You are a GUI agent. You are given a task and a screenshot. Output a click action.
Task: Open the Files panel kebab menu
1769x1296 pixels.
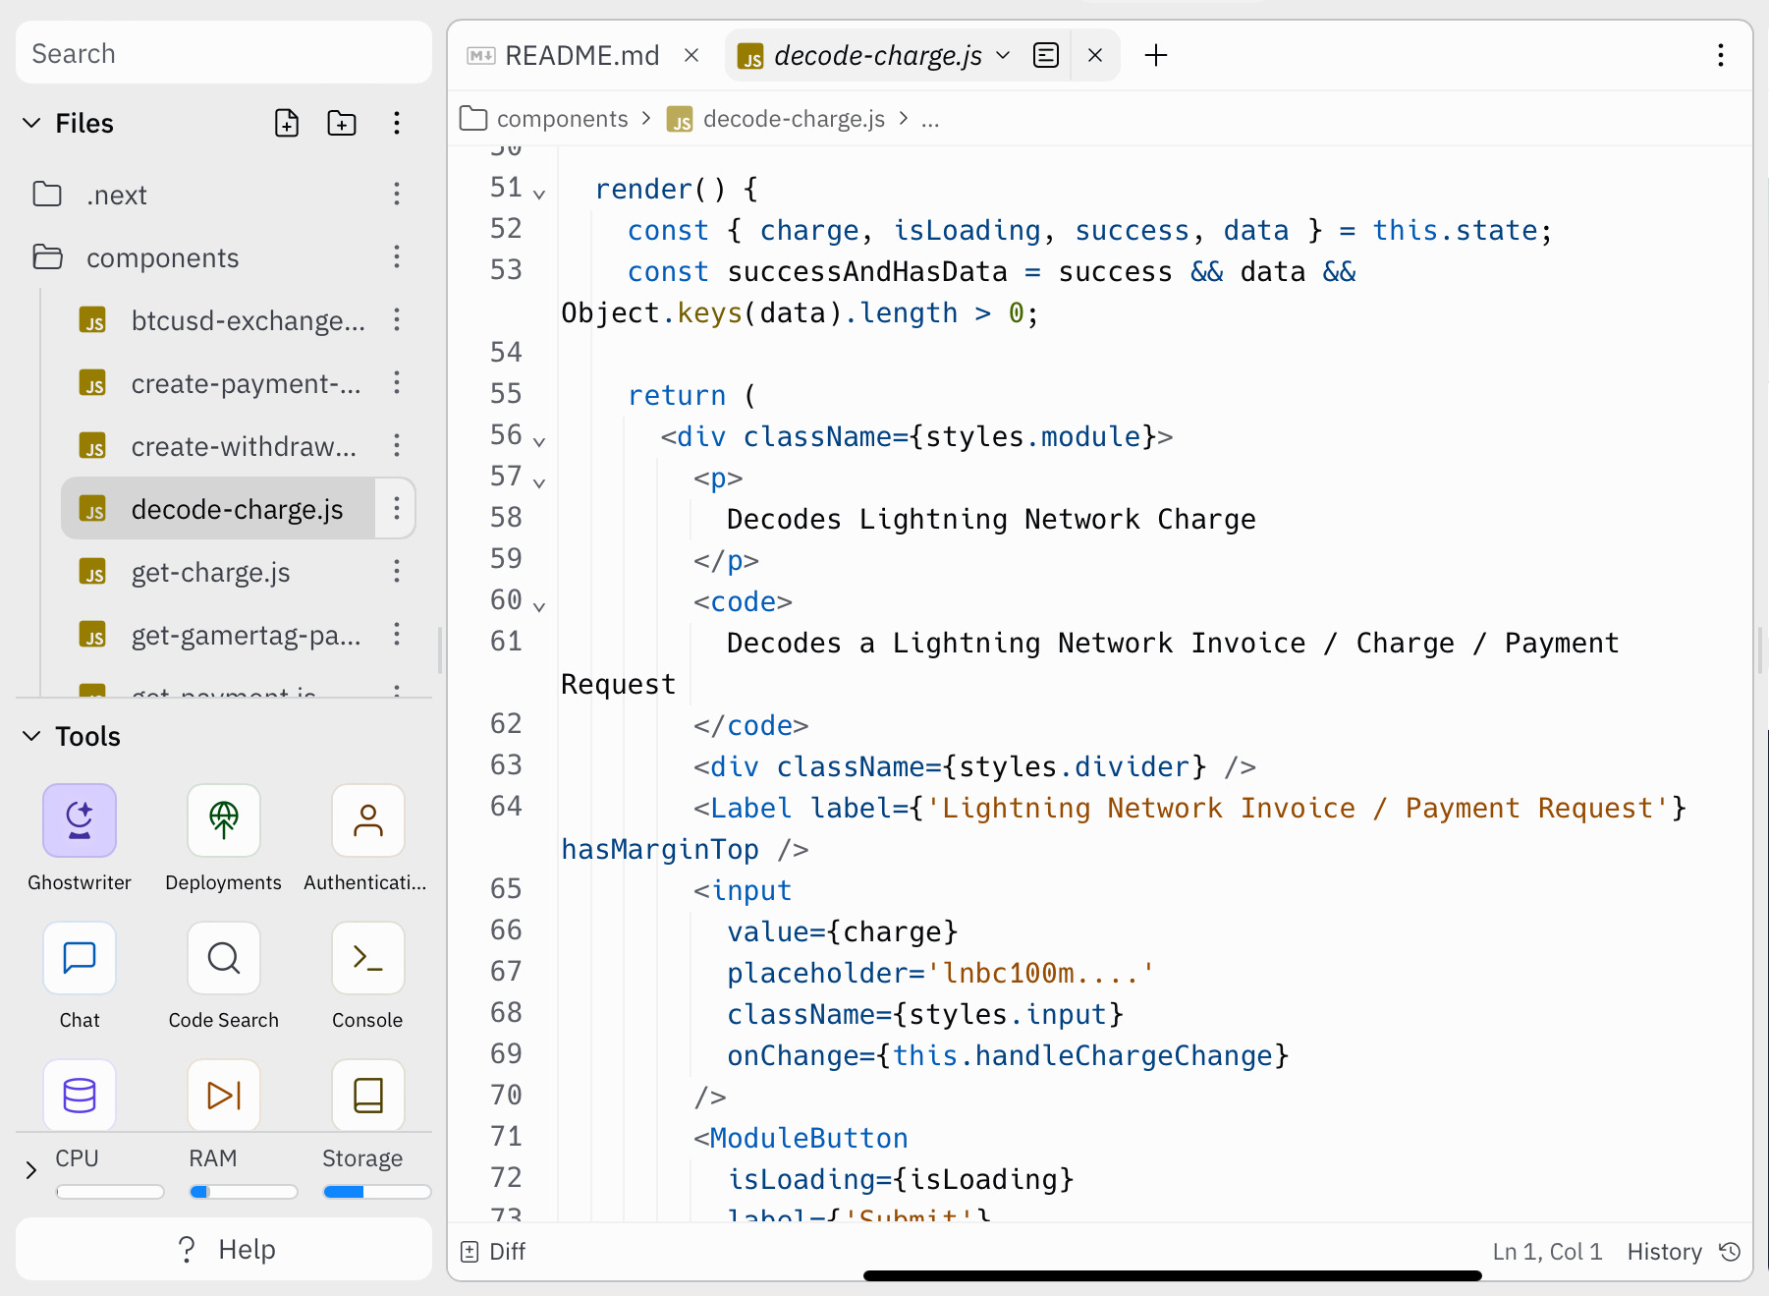(397, 123)
